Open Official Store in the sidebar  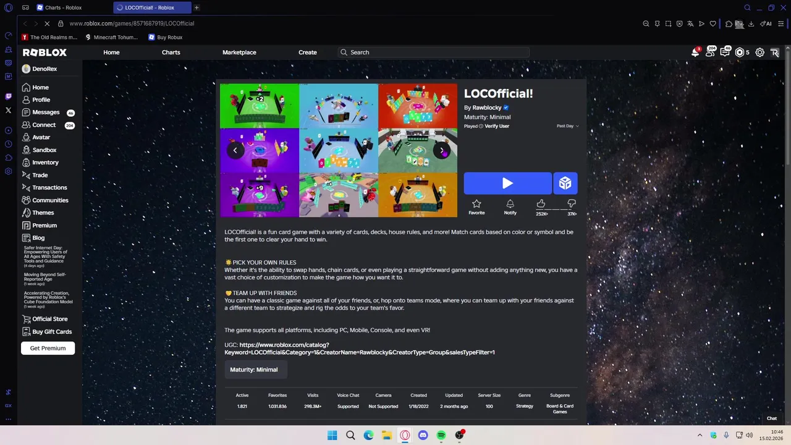[45, 319]
